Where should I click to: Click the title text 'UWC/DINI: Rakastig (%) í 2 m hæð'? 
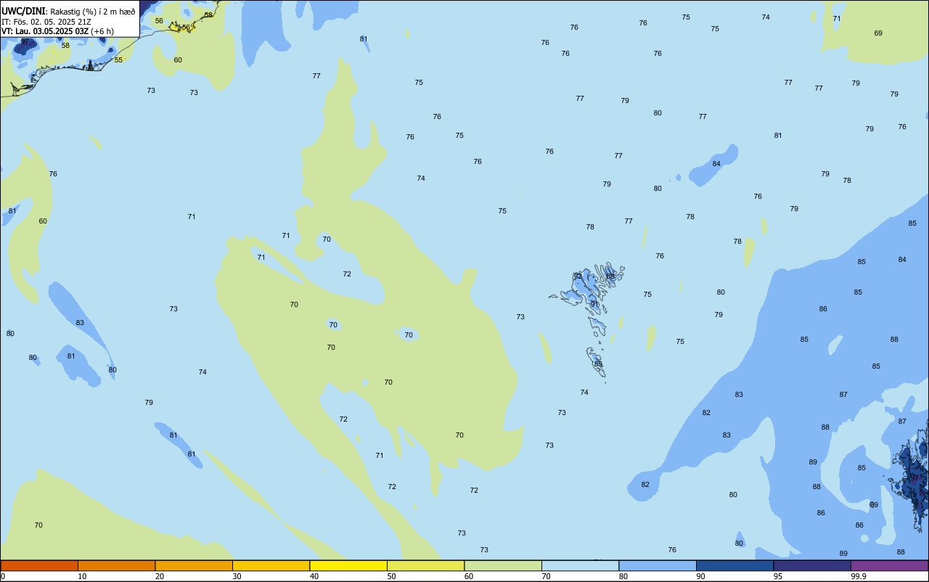68,12
